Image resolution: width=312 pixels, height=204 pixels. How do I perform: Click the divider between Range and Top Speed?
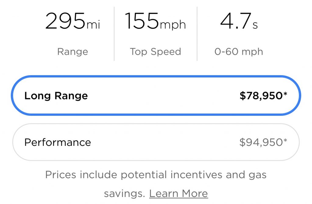(x=114, y=34)
